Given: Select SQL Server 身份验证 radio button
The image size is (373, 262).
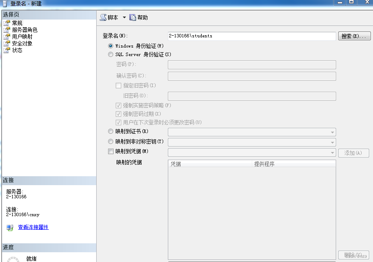Looking at the screenshot, I should (111, 54).
